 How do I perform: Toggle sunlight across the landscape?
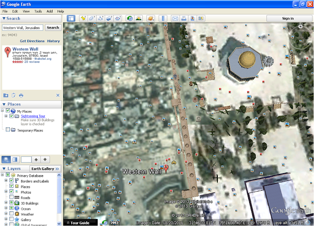[x=138, y=19]
